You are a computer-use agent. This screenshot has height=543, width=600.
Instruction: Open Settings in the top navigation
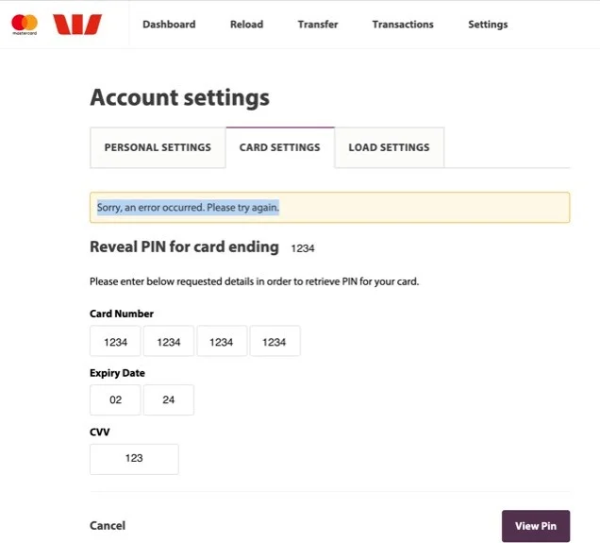point(488,25)
